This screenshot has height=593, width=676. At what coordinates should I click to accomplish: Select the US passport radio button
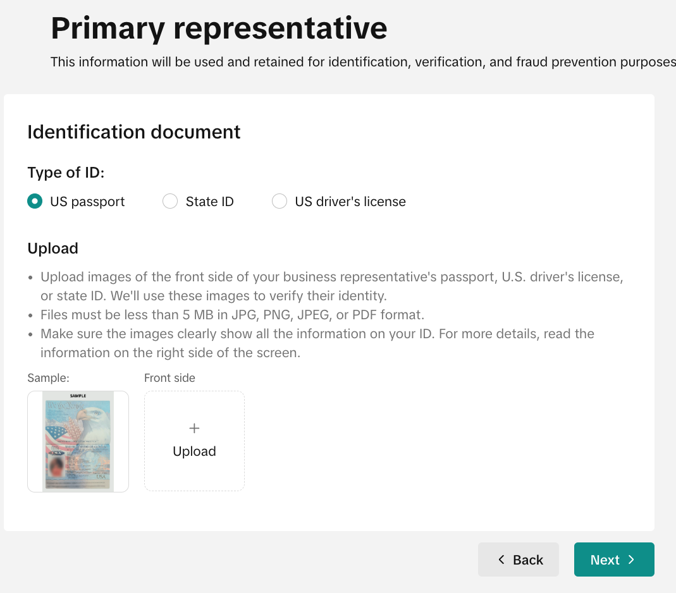(x=35, y=201)
